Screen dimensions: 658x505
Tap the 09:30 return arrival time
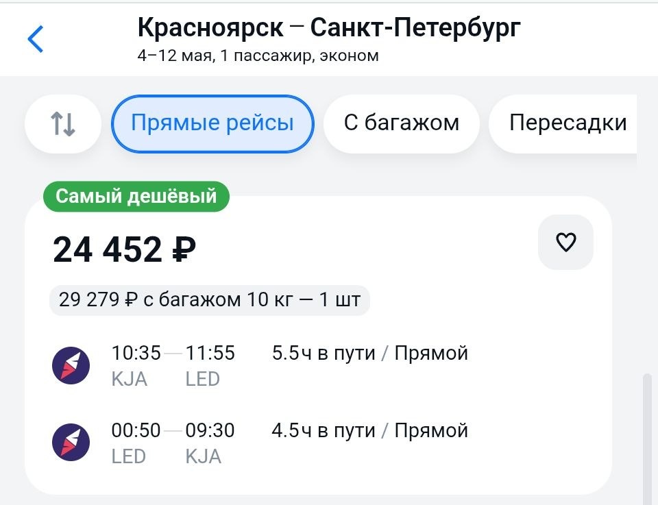210,431
